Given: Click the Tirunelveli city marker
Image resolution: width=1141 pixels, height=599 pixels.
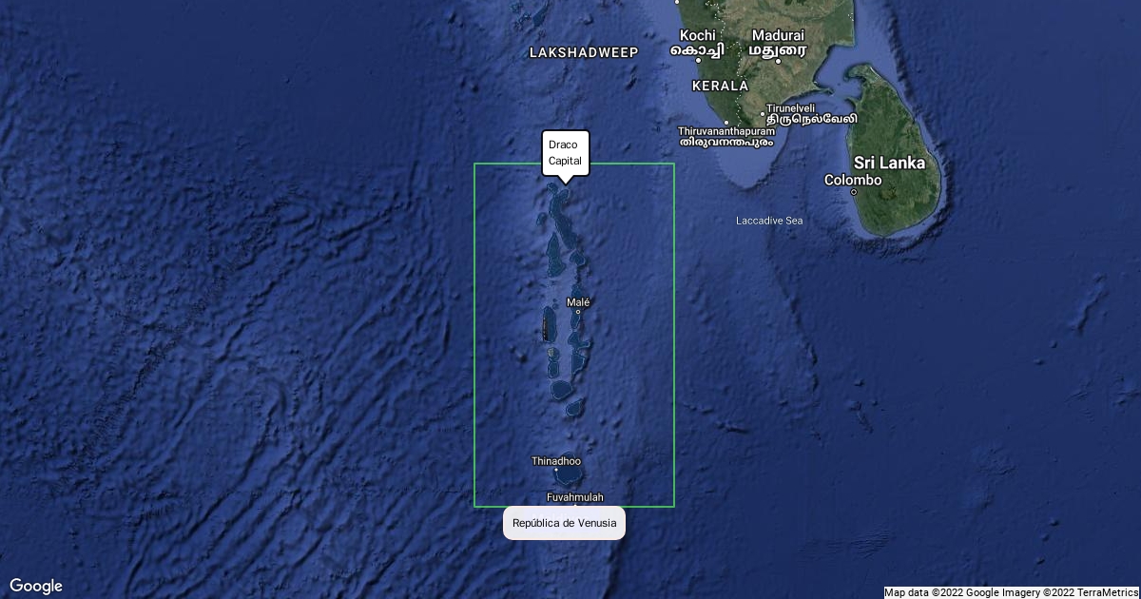Looking at the screenshot, I should 763,114.
